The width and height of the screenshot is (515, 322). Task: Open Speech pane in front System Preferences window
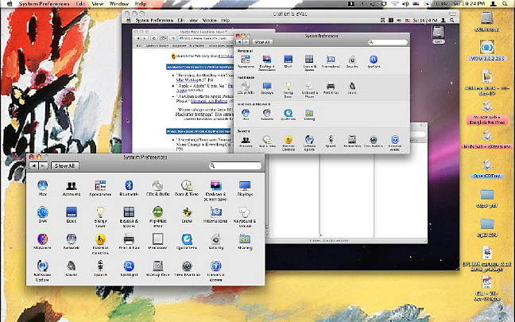pos(100,269)
